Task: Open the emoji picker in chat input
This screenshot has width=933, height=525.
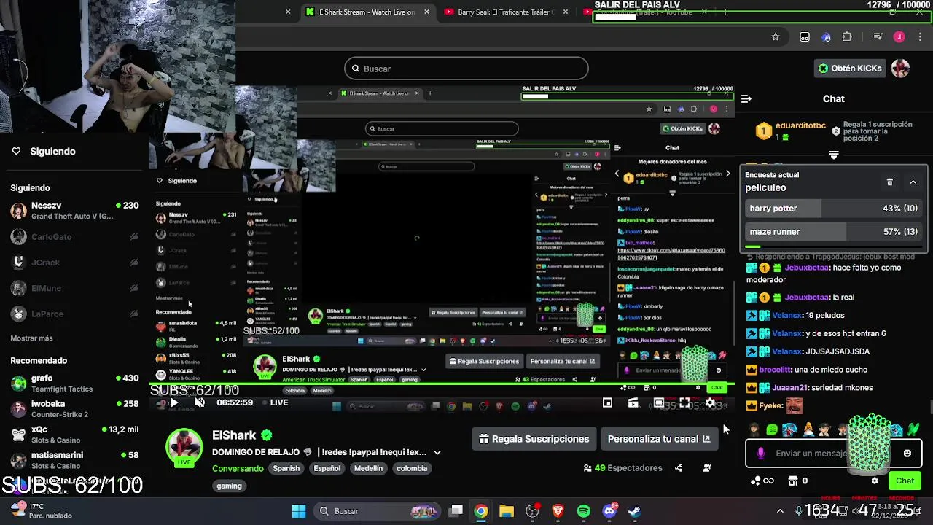Action: pyautogui.click(x=907, y=454)
